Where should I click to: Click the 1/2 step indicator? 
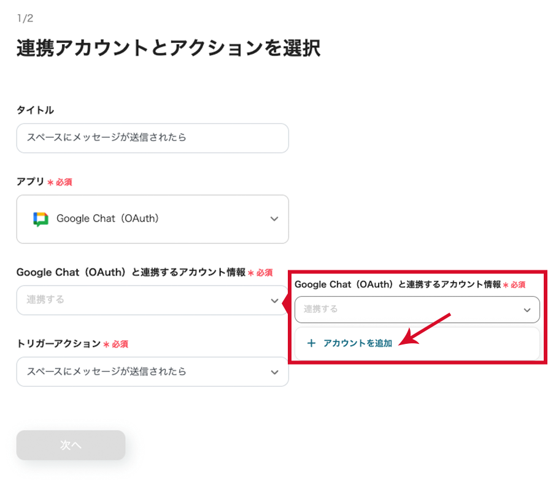point(25,18)
